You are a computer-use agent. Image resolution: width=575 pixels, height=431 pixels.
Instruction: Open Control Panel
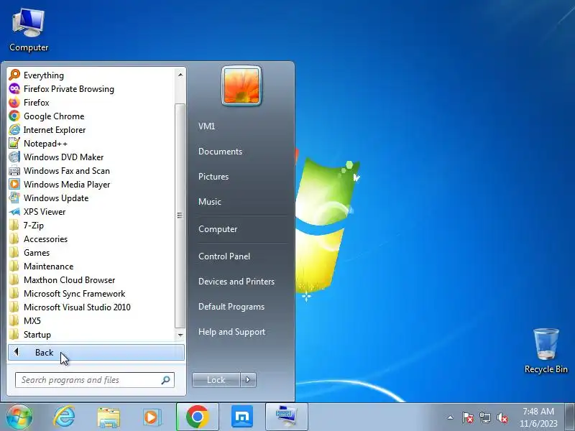coord(224,256)
